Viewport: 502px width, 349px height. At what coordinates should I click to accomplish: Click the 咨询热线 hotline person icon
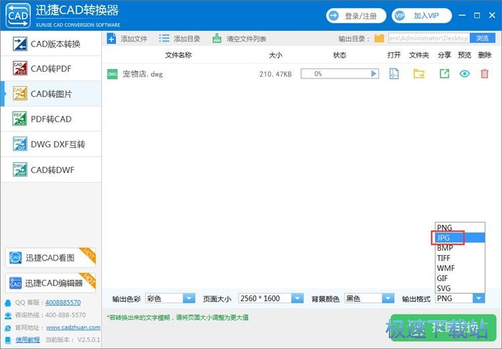7,316
